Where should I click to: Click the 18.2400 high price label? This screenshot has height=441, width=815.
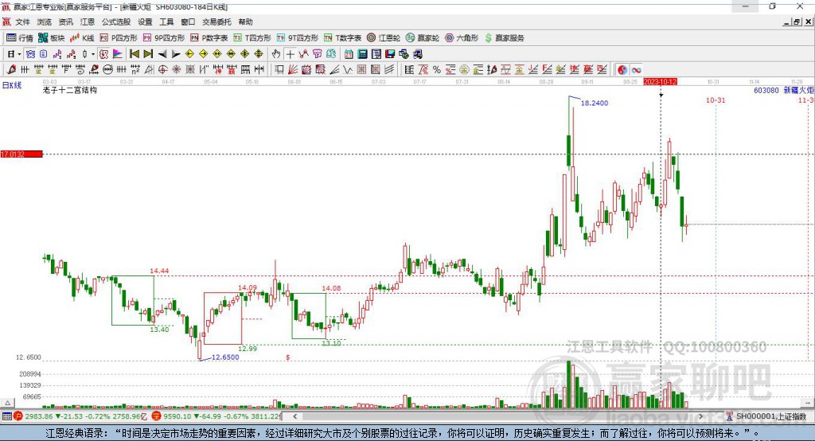(x=594, y=103)
